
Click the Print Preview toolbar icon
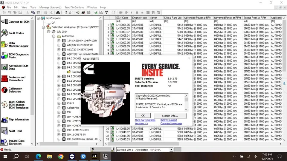pos(51,13)
